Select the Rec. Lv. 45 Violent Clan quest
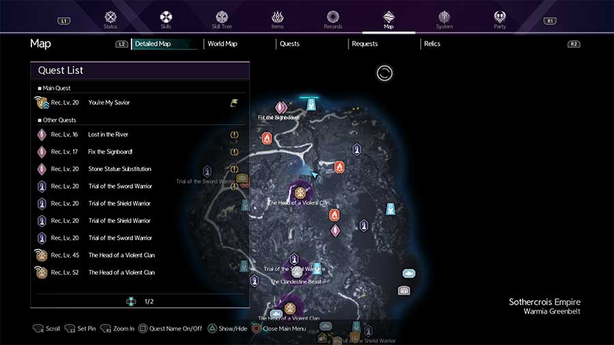Screen dimensions: 614x345 140,255
